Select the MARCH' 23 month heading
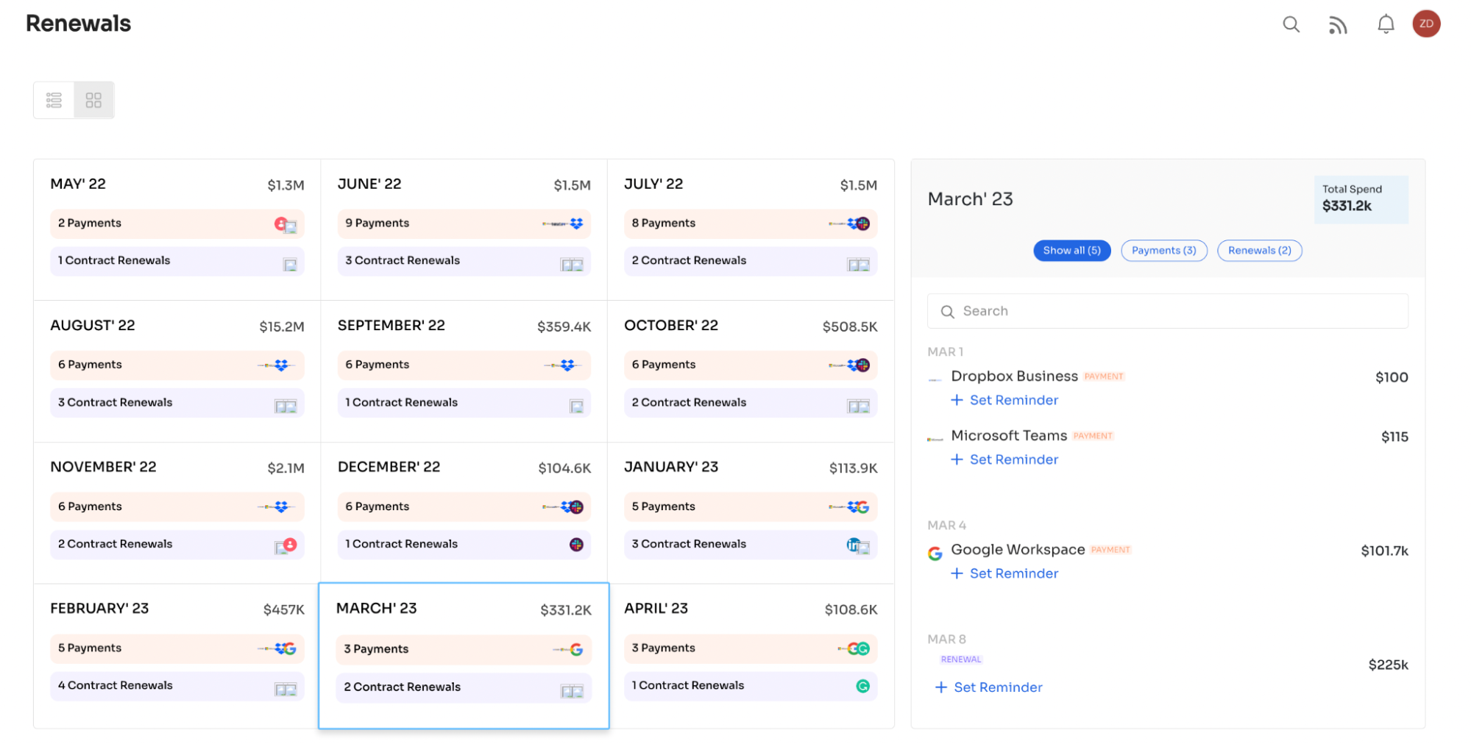Image resolution: width=1471 pixels, height=744 pixels. pyautogui.click(x=377, y=609)
